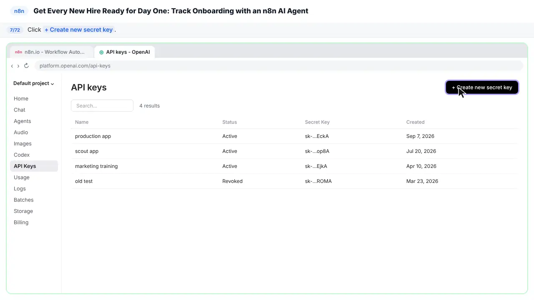The width and height of the screenshot is (534, 300).
Task: Click the secret key sk-...ROMA
Action: pos(318,181)
